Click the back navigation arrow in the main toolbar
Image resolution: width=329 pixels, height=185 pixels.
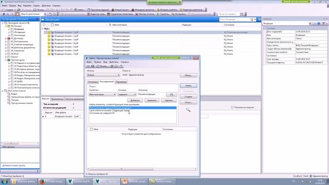click(4, 14)
